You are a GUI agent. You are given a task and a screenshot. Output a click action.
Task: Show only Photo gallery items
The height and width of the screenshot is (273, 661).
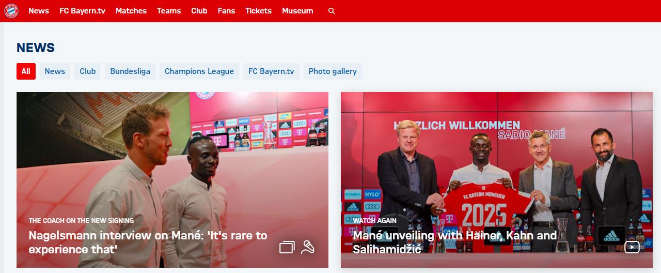pyautogui.click(x=333, y=71)
